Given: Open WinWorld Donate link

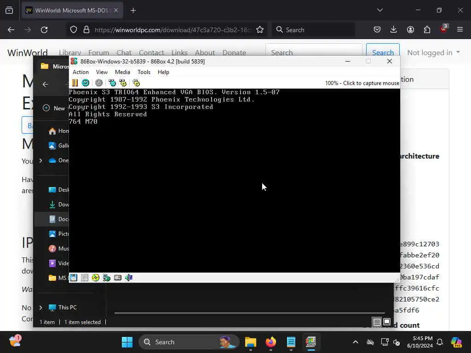Looking at the screenshot, I should 234,52.
